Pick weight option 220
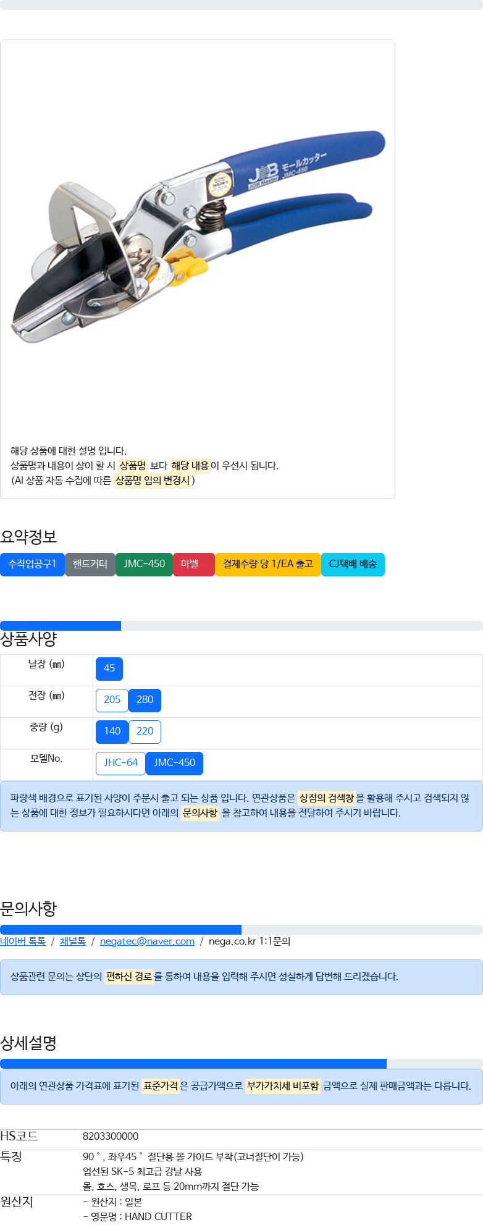The height and width of the screenshot is (1225, 483). click(145, 731)
